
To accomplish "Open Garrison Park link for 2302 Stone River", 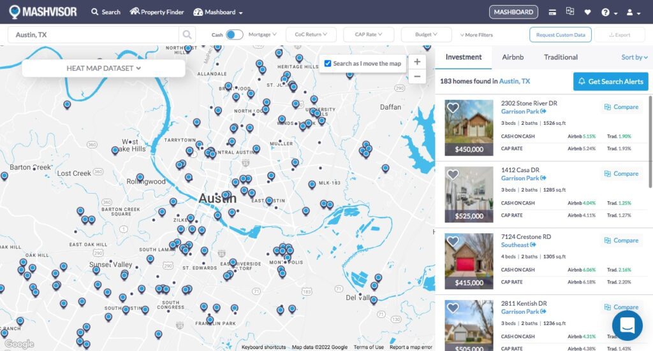I will (x=524, y=111).
